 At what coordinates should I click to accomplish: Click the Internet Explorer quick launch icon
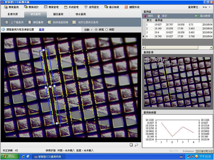[x=23, y=156]
